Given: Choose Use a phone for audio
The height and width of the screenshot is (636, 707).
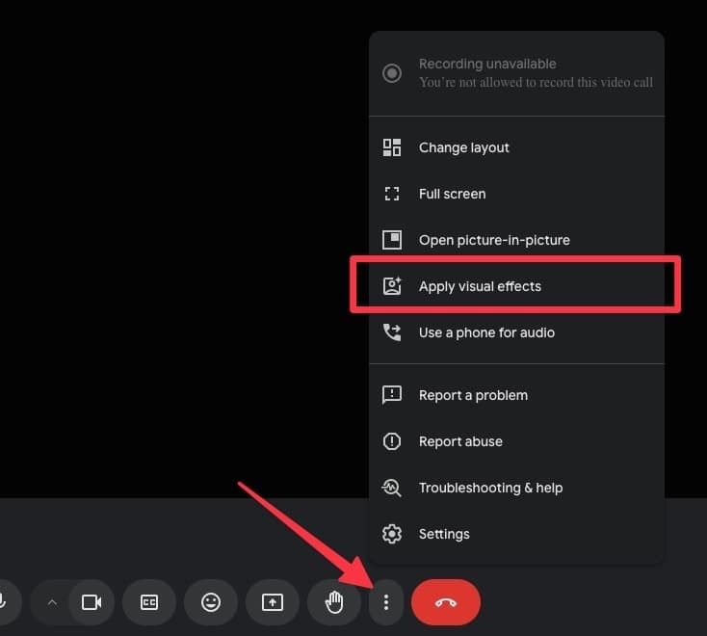Looking at the screenshot, I should click(516, 332).
